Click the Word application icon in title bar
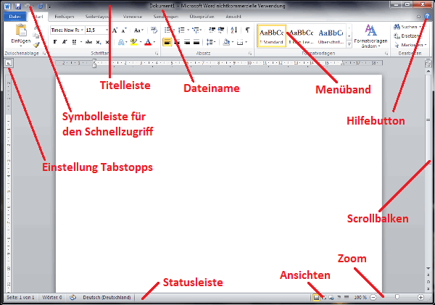The width and height of the screenshot is (435, 305). coord(7,6)
